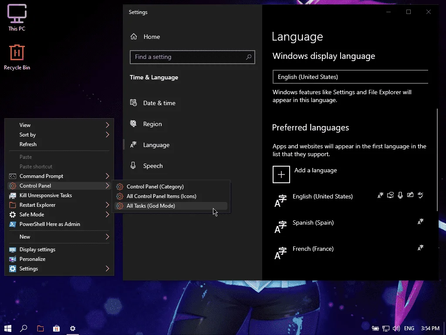Expand the New submenu arrow
446x335 pixels.
click(x=107, y=237)
